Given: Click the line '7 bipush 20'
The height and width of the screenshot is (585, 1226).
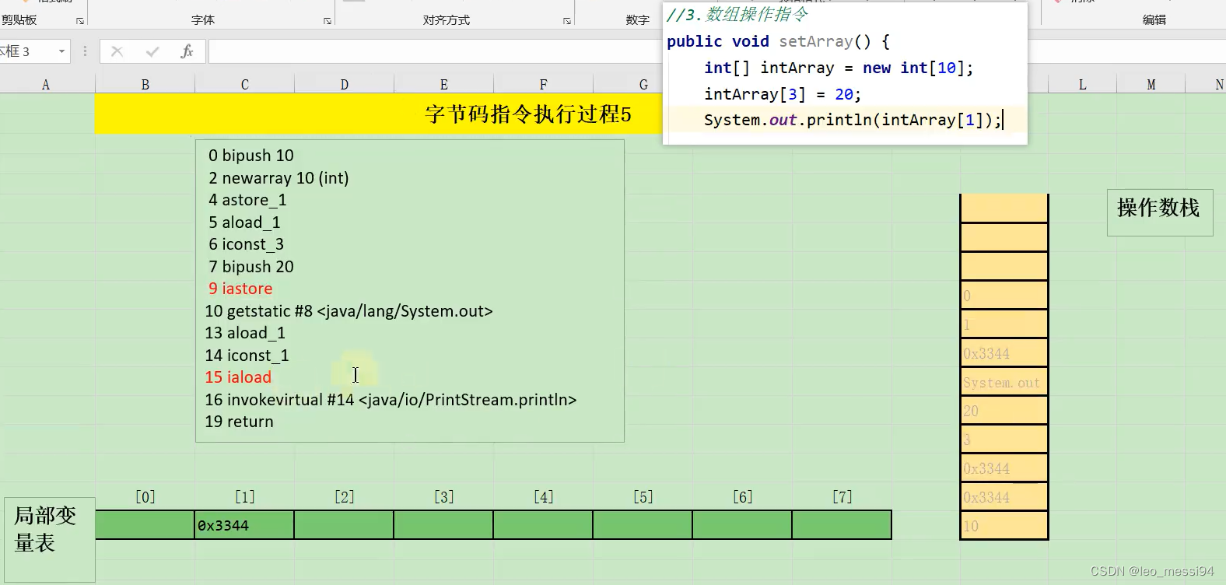Looking at the screenshot, I should click(x=251, y=267).
